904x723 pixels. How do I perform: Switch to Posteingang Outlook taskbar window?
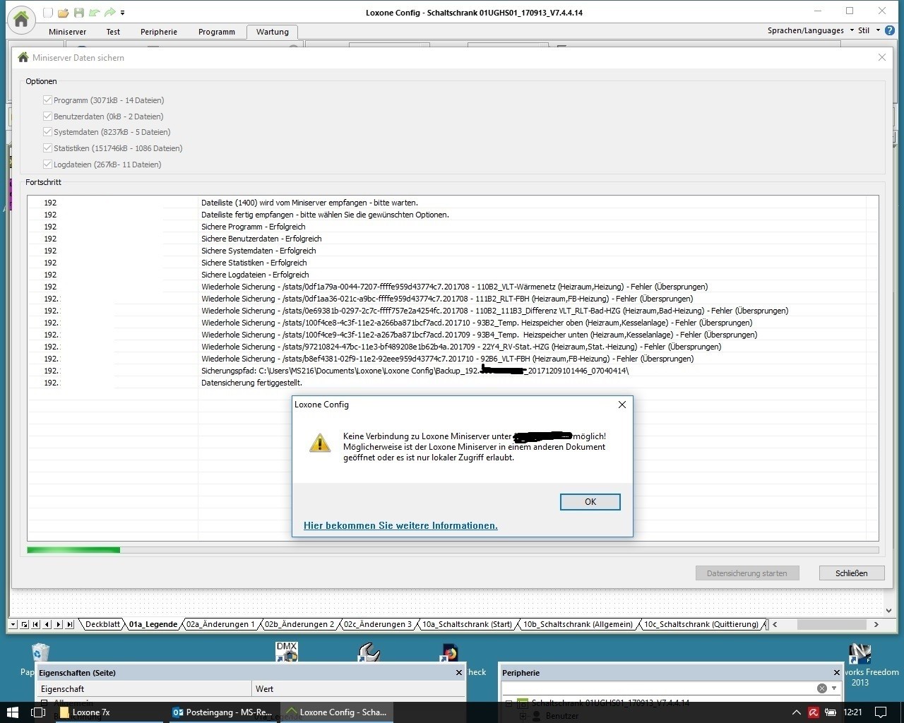pyautogui.click(x=224, y=712)
